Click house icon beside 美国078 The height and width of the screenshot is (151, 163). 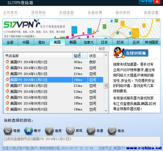pyautogui.click(x=7, y=91)
